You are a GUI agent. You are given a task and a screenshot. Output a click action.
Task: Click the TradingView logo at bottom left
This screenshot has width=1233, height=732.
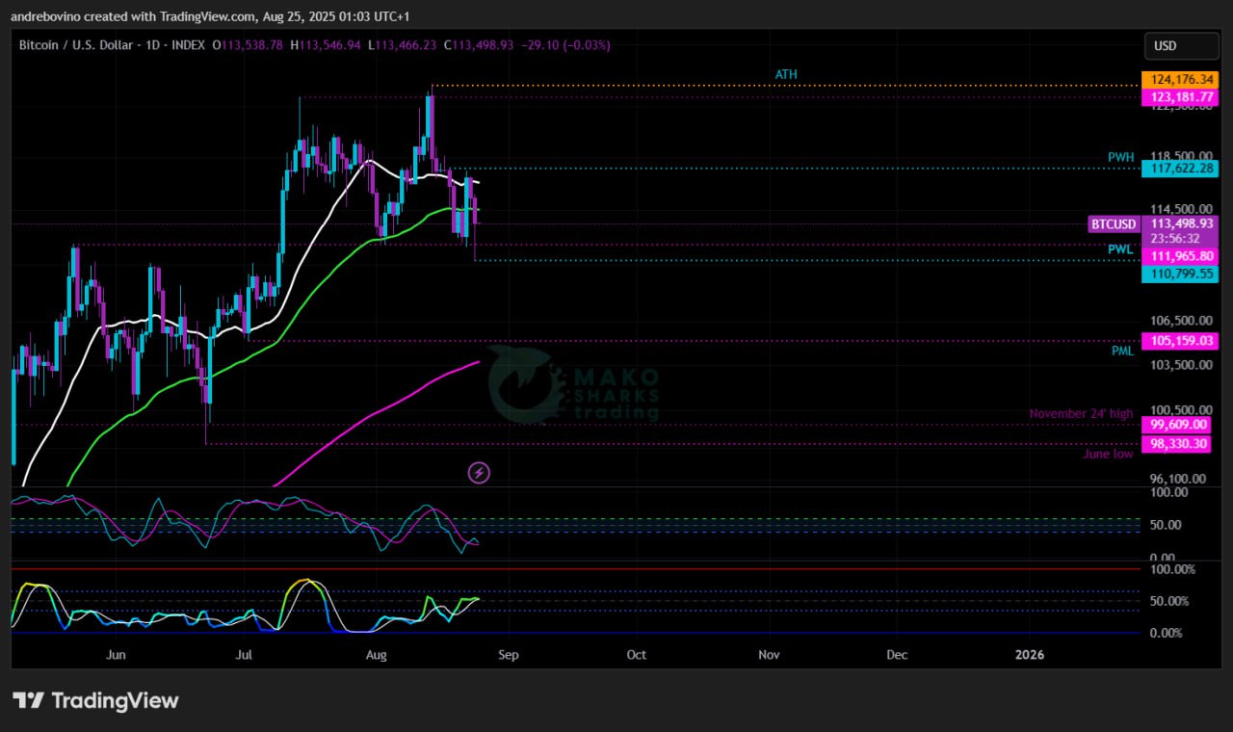pos(95,700)
